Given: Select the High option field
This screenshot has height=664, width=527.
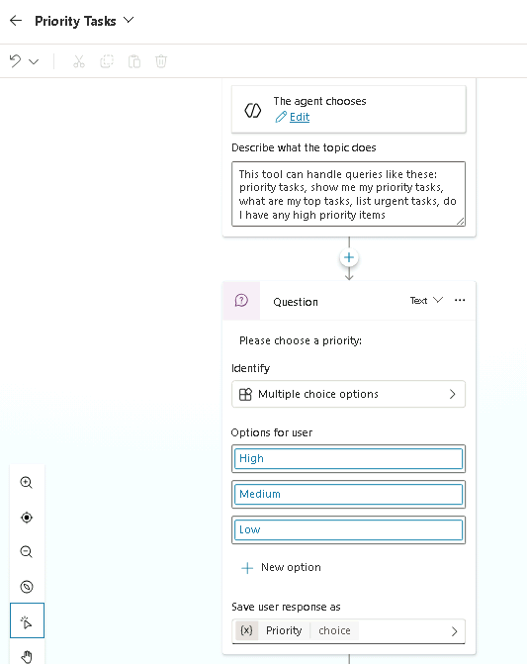Looking at the screenshot, I should [x=348, y=458].
